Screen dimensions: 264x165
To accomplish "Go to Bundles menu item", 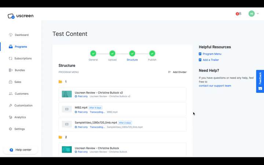I will 21,70.
